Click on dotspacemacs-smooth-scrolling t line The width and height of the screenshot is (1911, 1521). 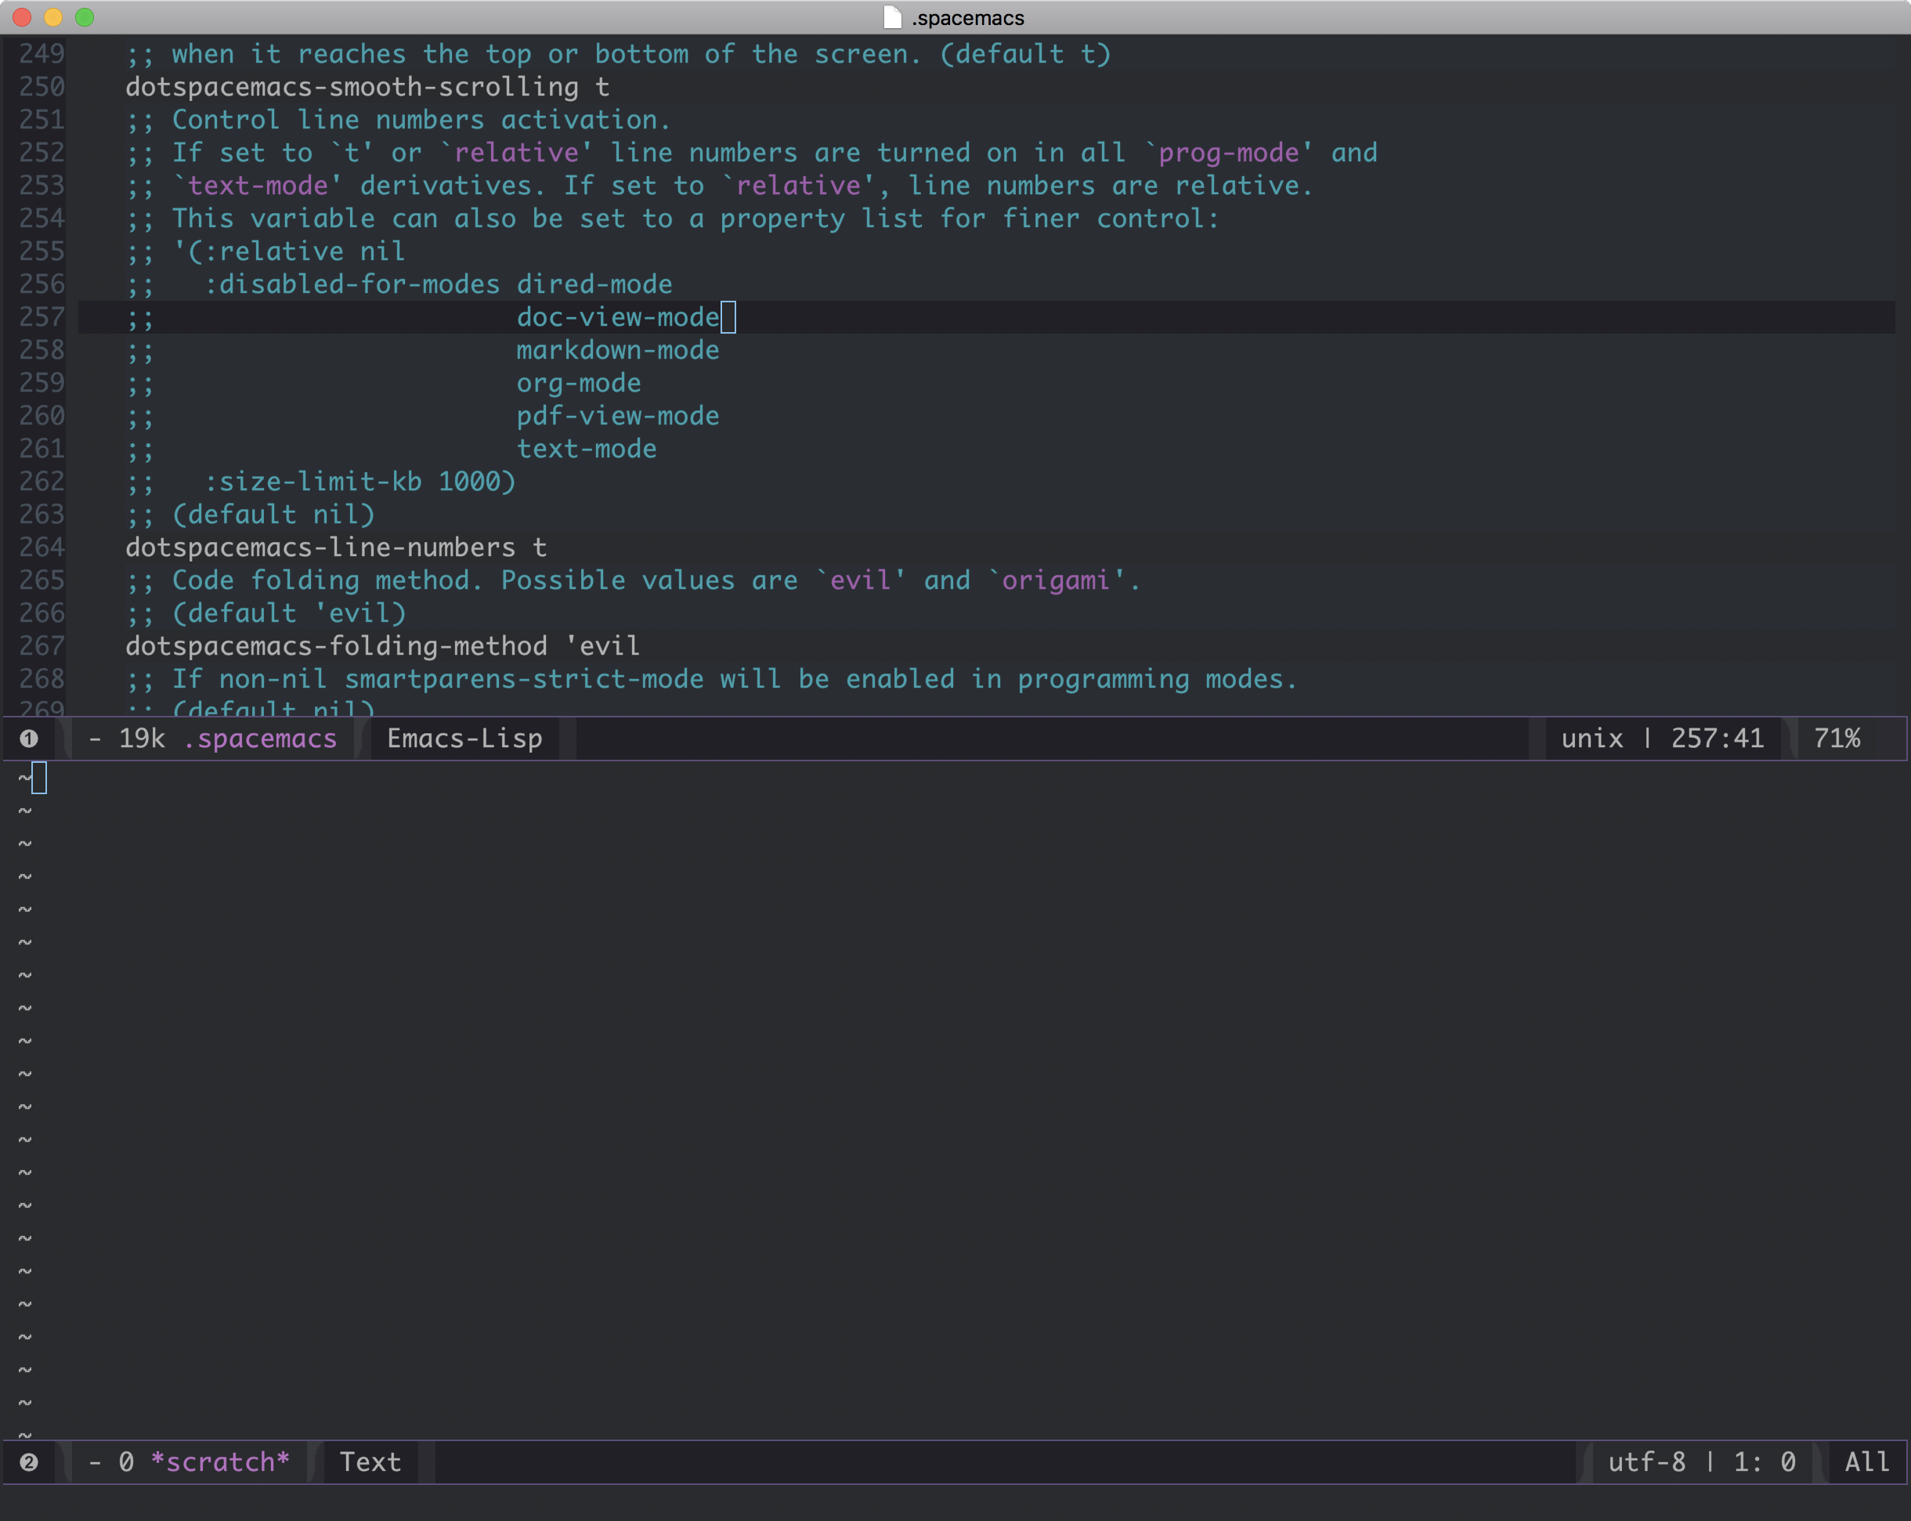point(367,87)
